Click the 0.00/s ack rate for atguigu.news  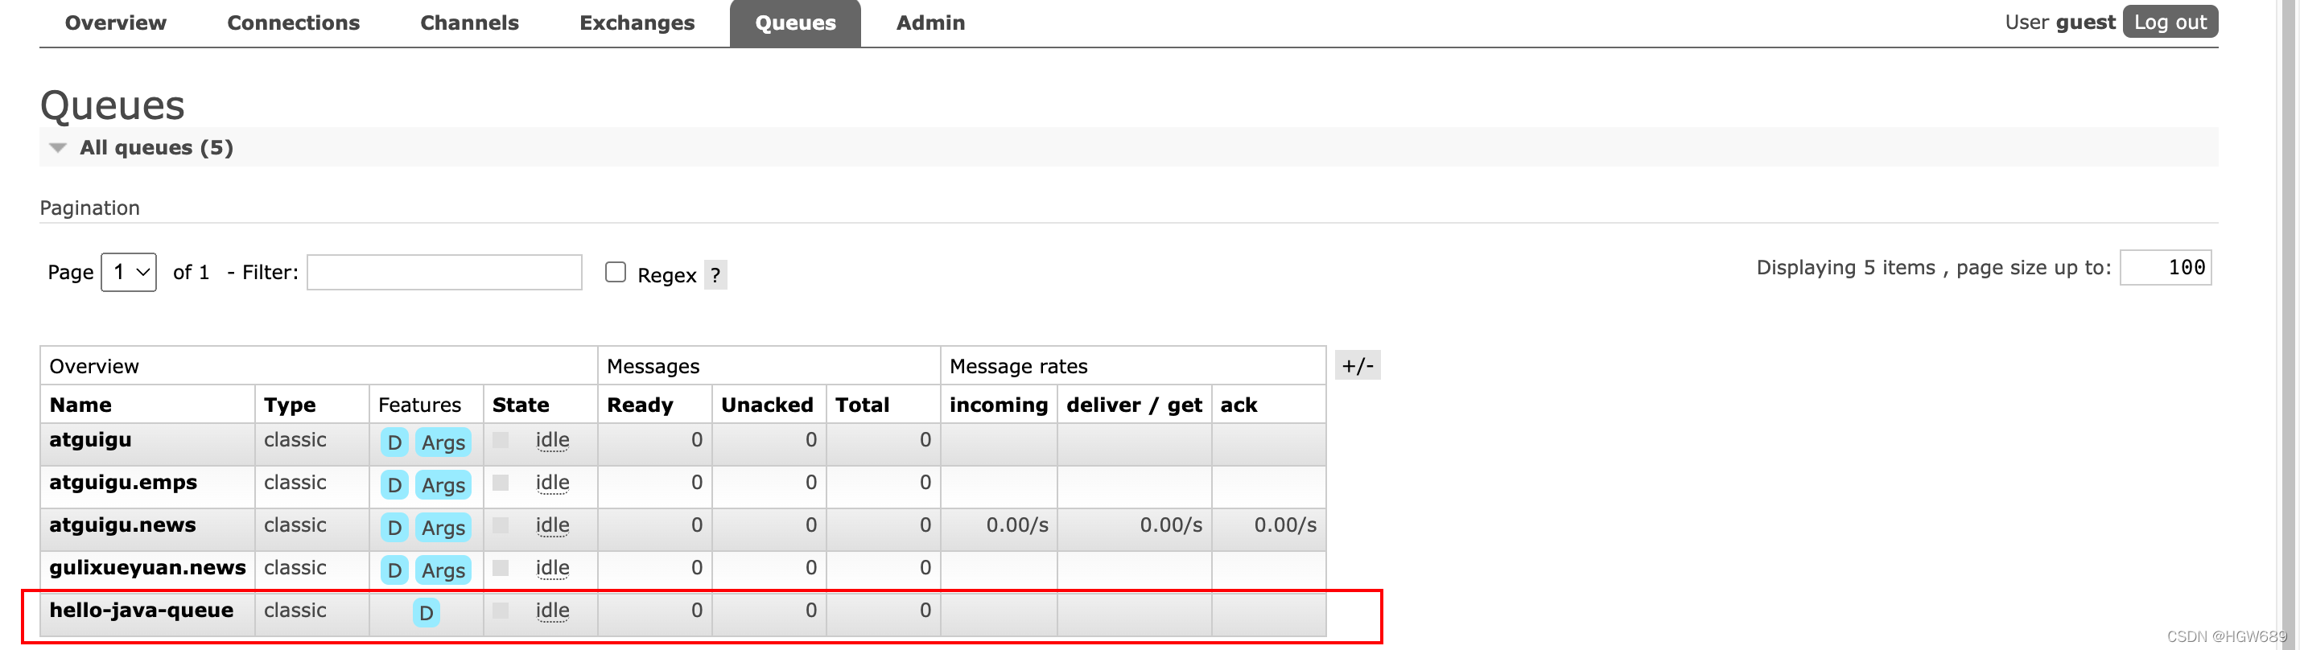[x=1285, y=525]
